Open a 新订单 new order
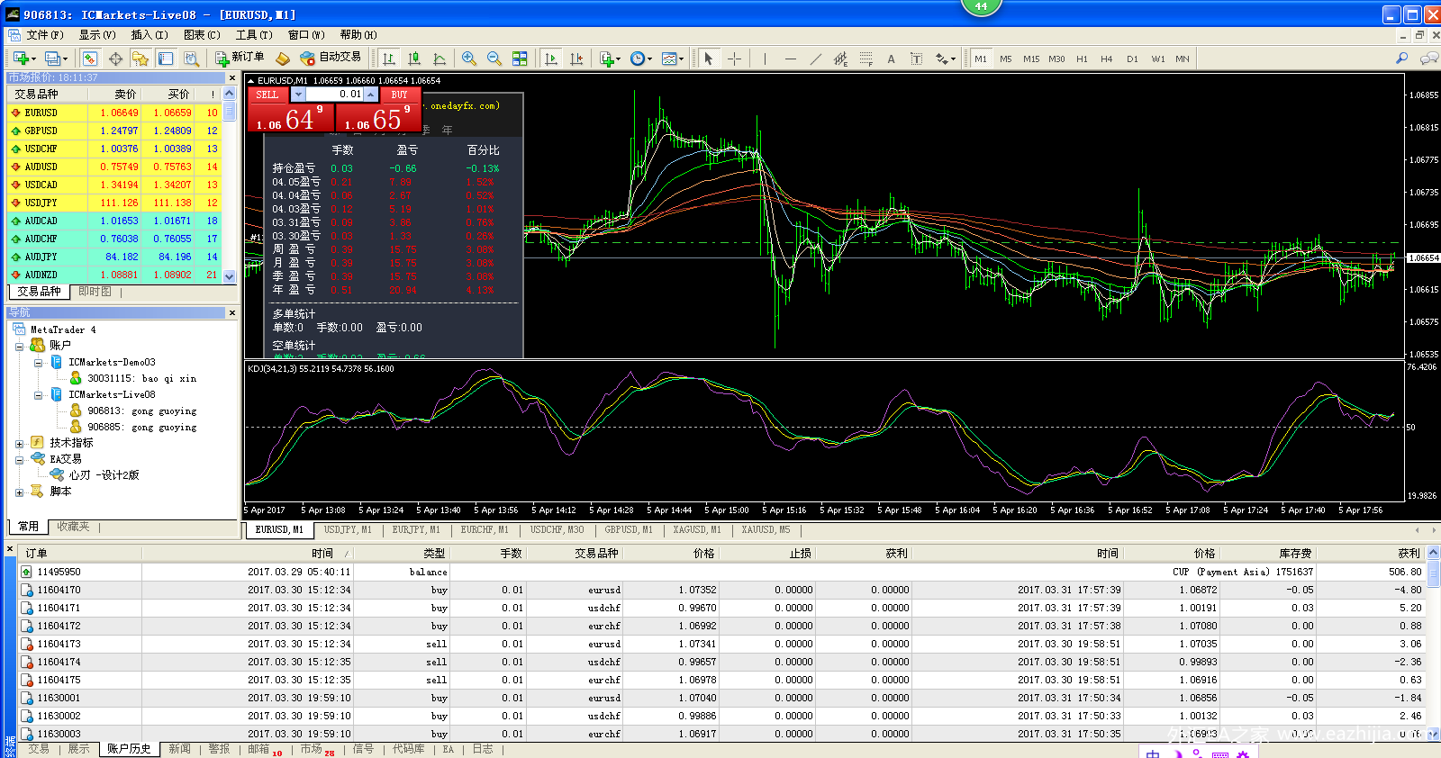 point(240,58)
